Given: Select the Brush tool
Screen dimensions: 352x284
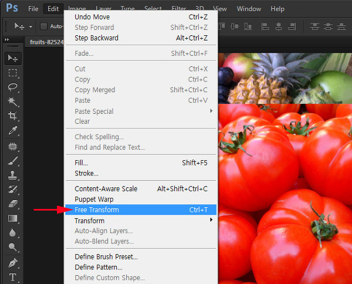Looking at the screenshot, I should [x=12, y=161].
